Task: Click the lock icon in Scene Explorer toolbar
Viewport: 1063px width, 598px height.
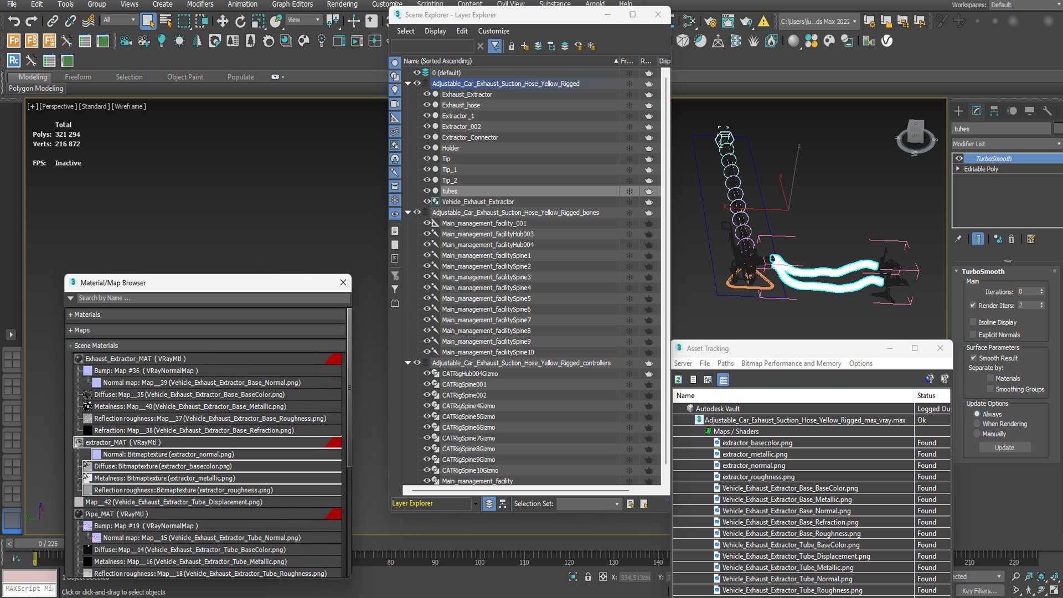Action: (x=512, y=47)
